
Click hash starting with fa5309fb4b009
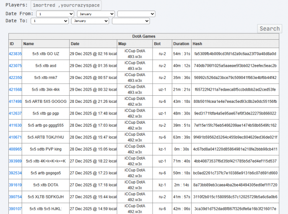pyautogui.click(x=235, y=54)
